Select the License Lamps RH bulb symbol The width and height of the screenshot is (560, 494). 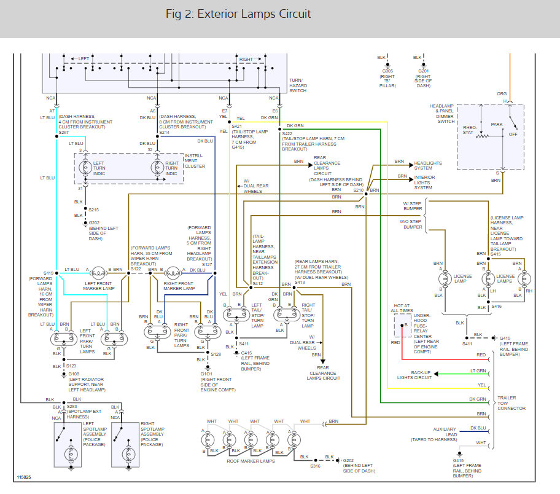(x=524, y=279)
